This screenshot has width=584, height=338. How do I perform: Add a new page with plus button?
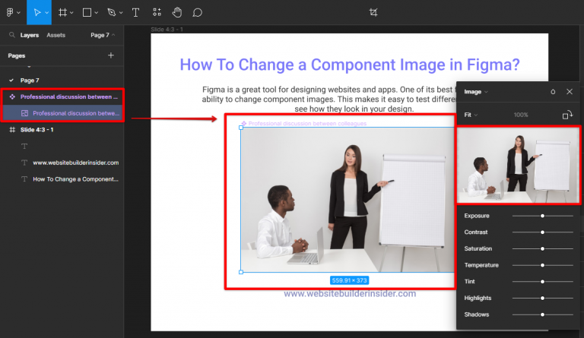tap(111, 55)
